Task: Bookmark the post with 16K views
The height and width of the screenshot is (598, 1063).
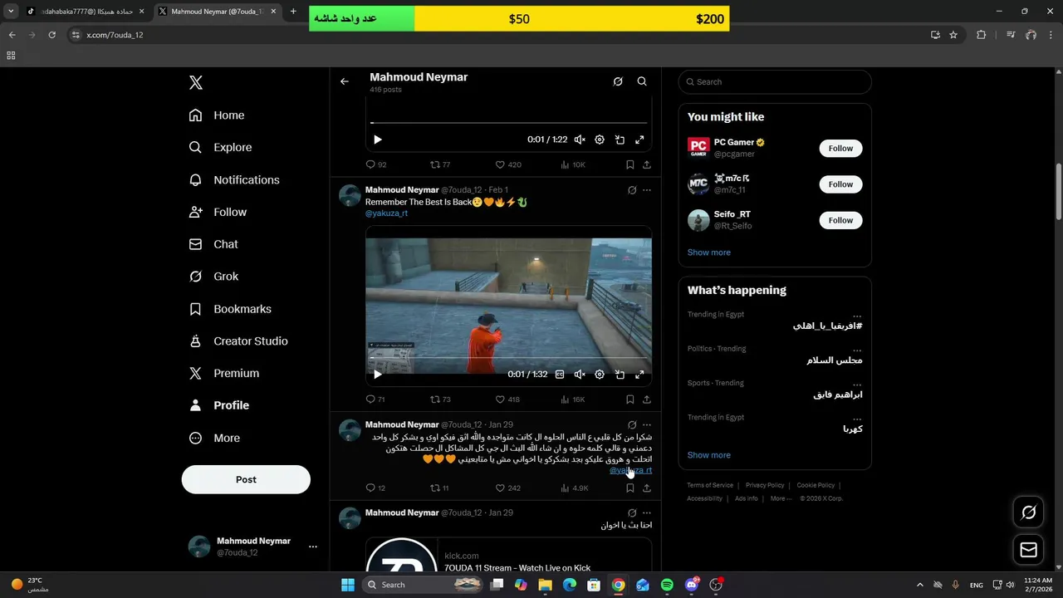Action: pos(630,399)
